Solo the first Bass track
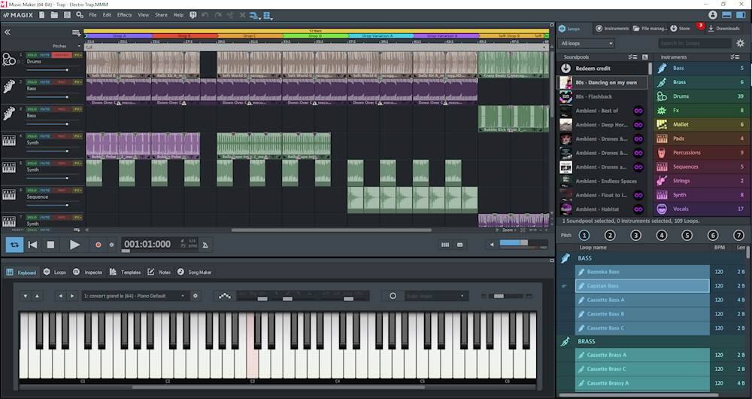 (32, 82)
